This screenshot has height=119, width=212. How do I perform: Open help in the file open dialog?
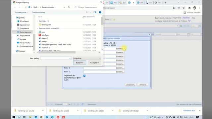[x=100, y=12]
